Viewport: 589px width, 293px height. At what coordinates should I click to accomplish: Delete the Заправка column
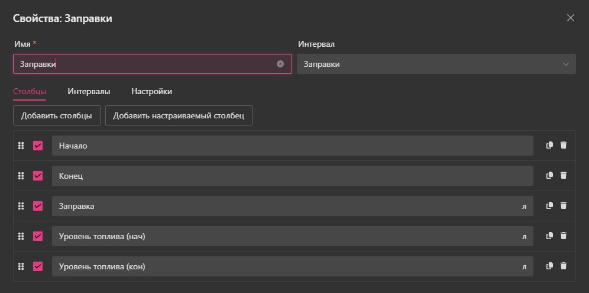point(563,205)
